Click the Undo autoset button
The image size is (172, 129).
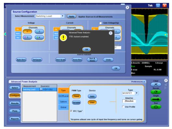[108, 60]
